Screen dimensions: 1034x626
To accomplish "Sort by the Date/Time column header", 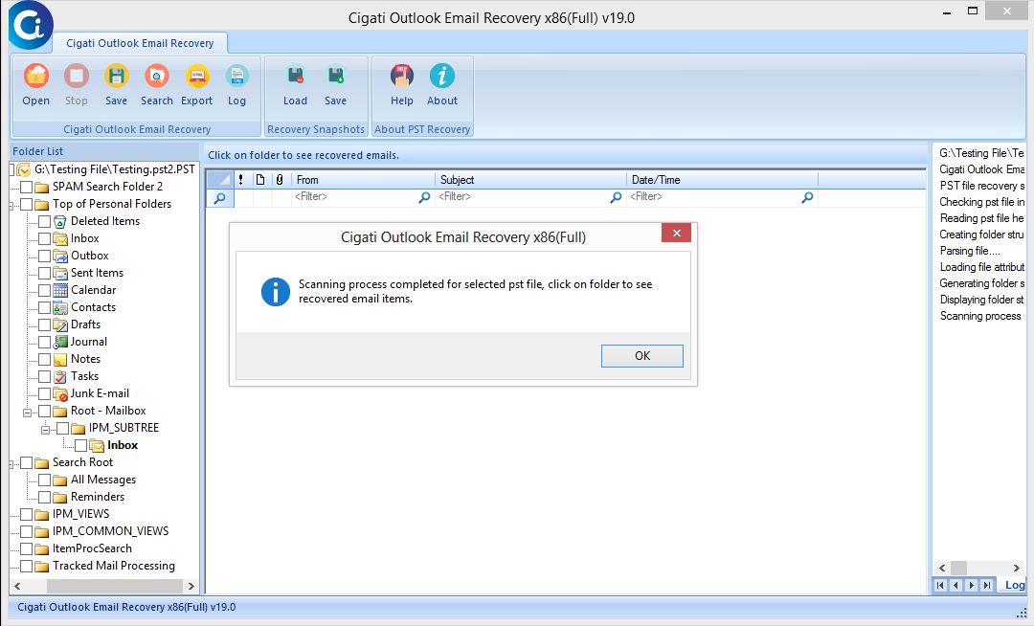I will pyautogui.click(x=722, y=180).
